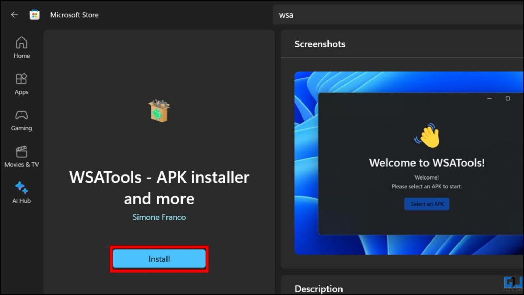
Task: Open the Apps section icon
Action: click(x=21, y=79)
